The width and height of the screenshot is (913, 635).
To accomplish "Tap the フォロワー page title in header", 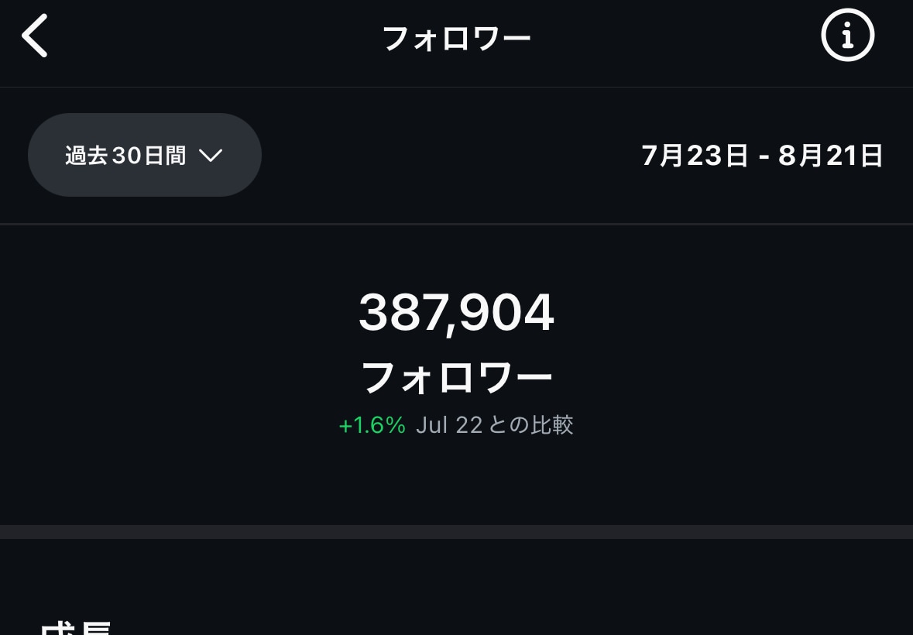I will point(457,39).
